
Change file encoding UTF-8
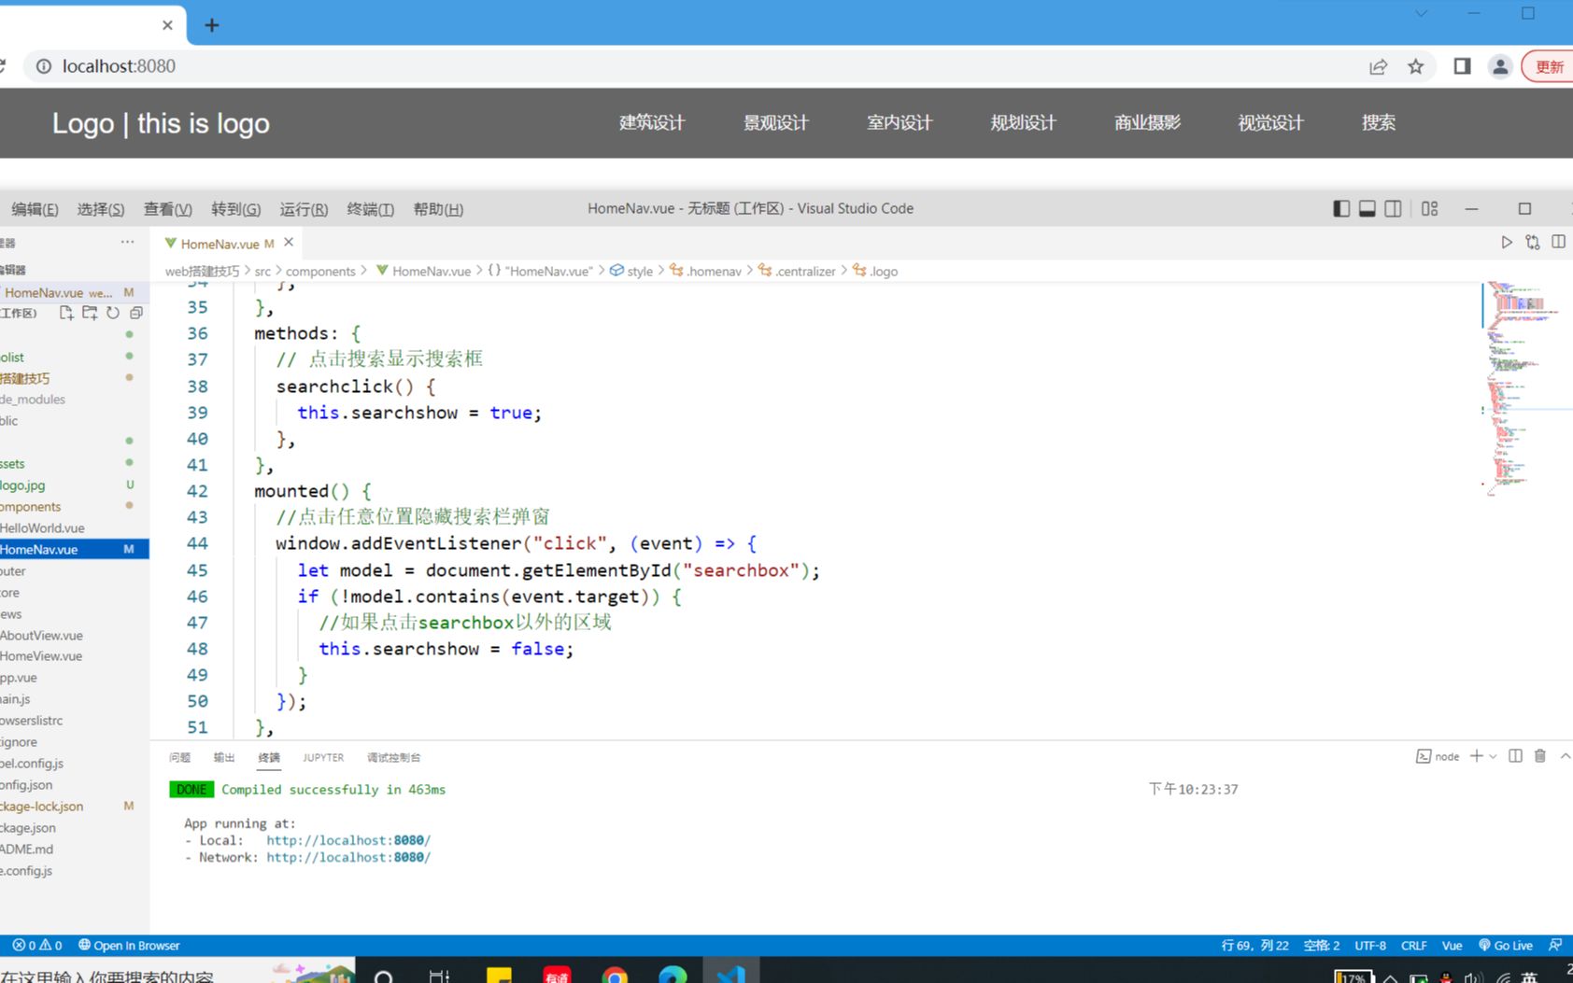1370,946
